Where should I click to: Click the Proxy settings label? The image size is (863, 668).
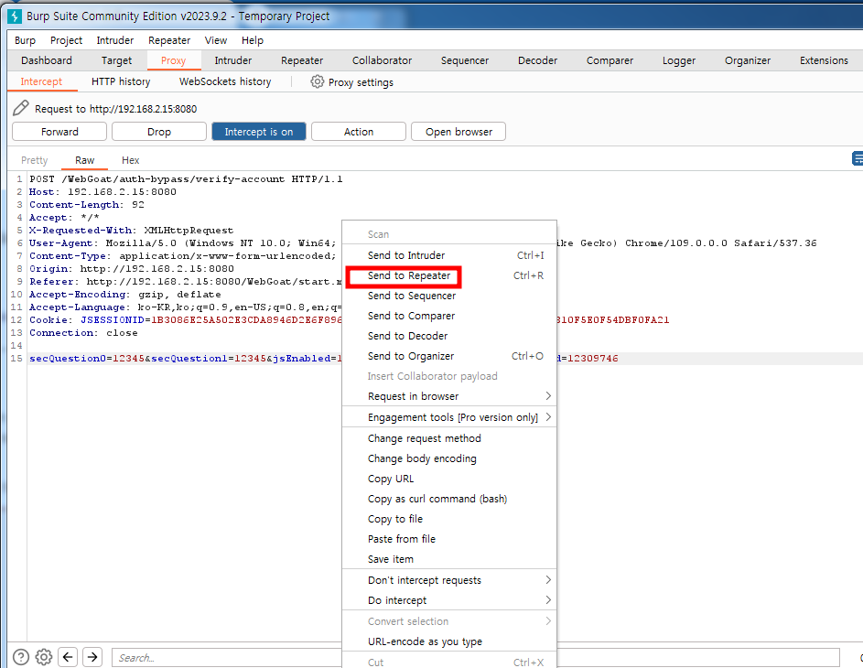[361, 82]
